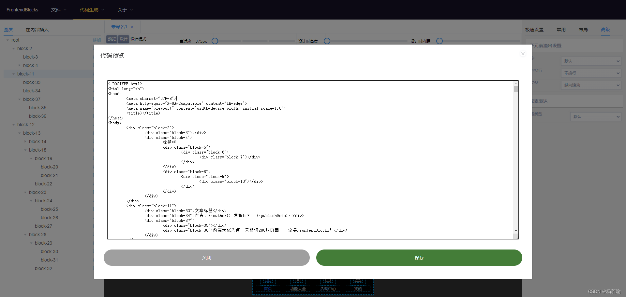Collapse the block-11 tree node

(14, 74)
